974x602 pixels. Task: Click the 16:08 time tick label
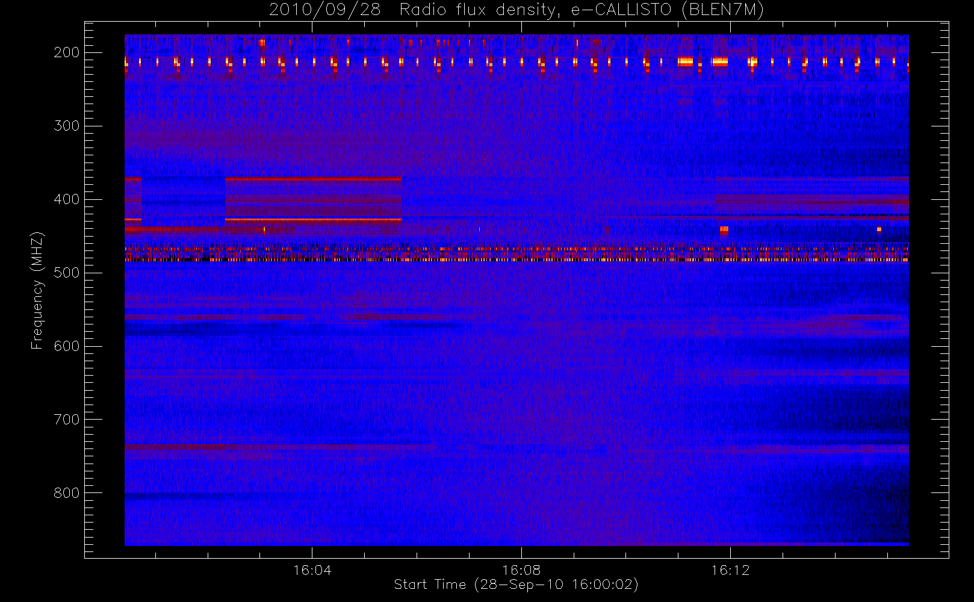(x=521, y=570)
